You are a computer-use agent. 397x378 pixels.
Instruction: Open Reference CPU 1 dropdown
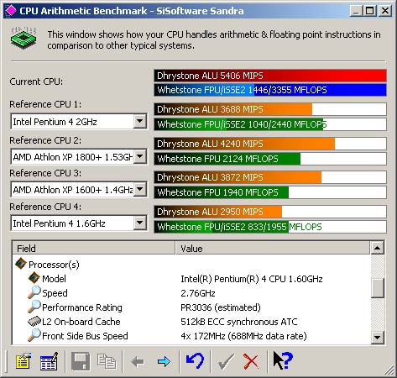click(x=139, y=122)
